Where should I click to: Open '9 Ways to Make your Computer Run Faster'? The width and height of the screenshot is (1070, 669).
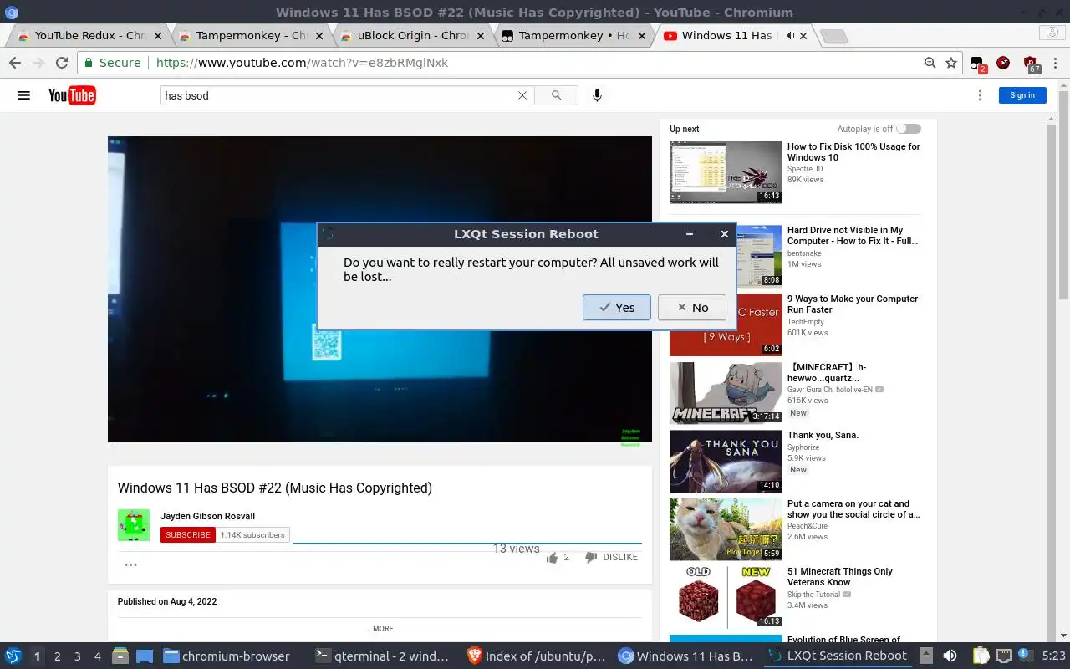852,304
